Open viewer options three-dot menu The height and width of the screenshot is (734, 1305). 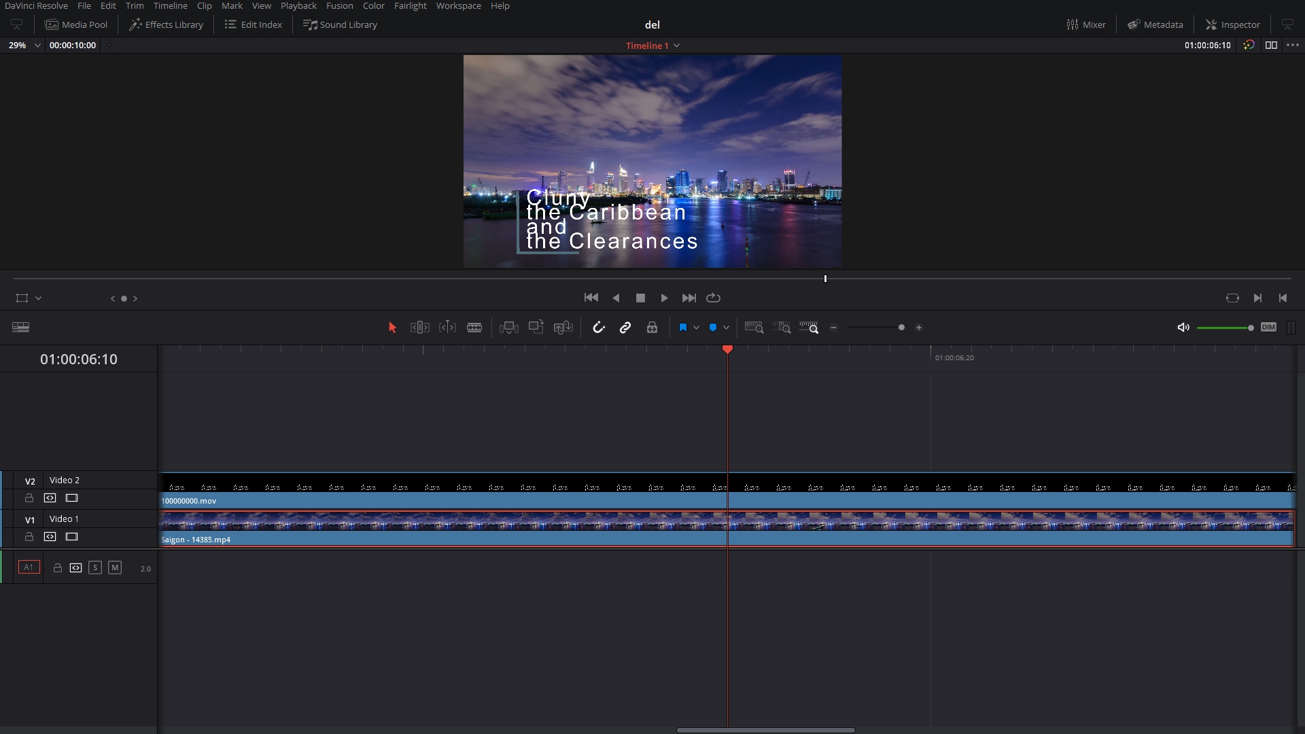pyautogui.click(x=1293, y=45)
